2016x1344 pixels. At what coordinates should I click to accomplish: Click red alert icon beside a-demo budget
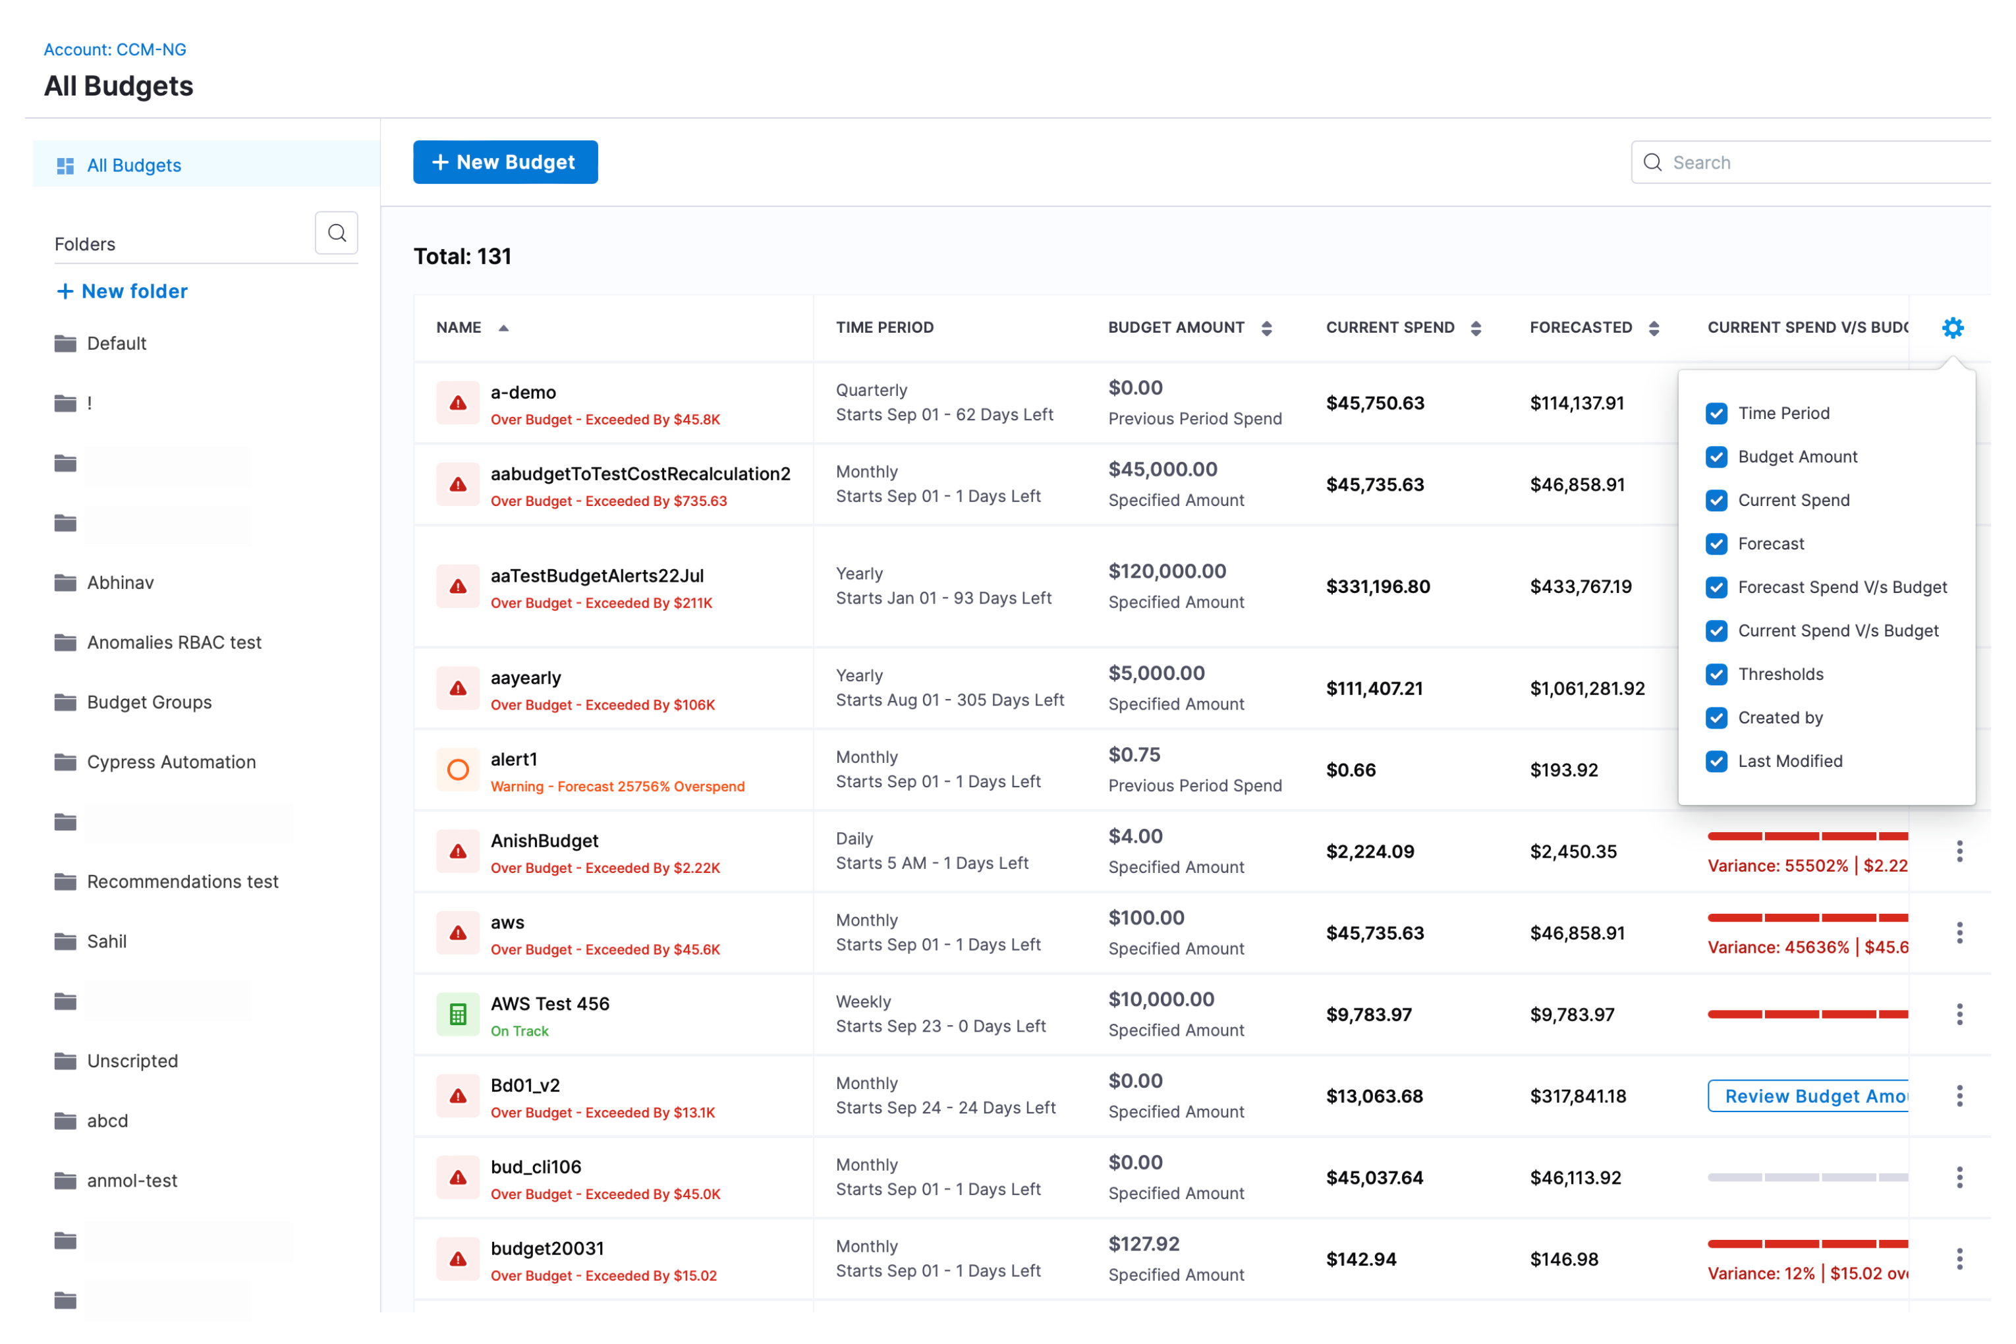[x=459, y=403]
